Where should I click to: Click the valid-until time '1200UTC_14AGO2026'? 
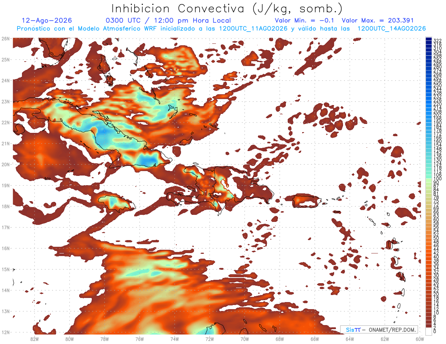pos(391,29)
